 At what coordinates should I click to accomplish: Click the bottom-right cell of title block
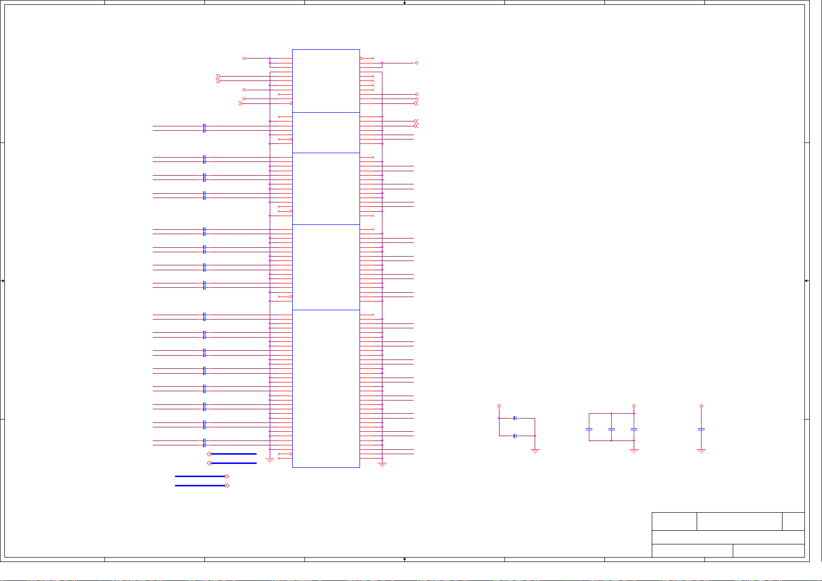768,550
